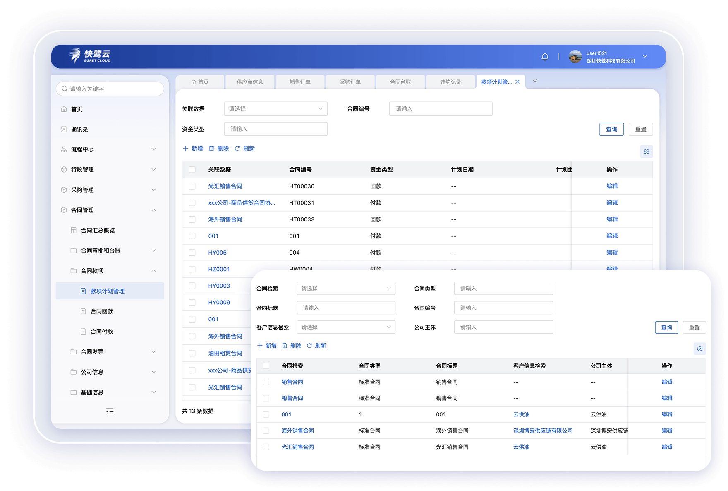Click 新增 plus in main toolbar
Screen dimensions: 728x491
click(193, 149)
